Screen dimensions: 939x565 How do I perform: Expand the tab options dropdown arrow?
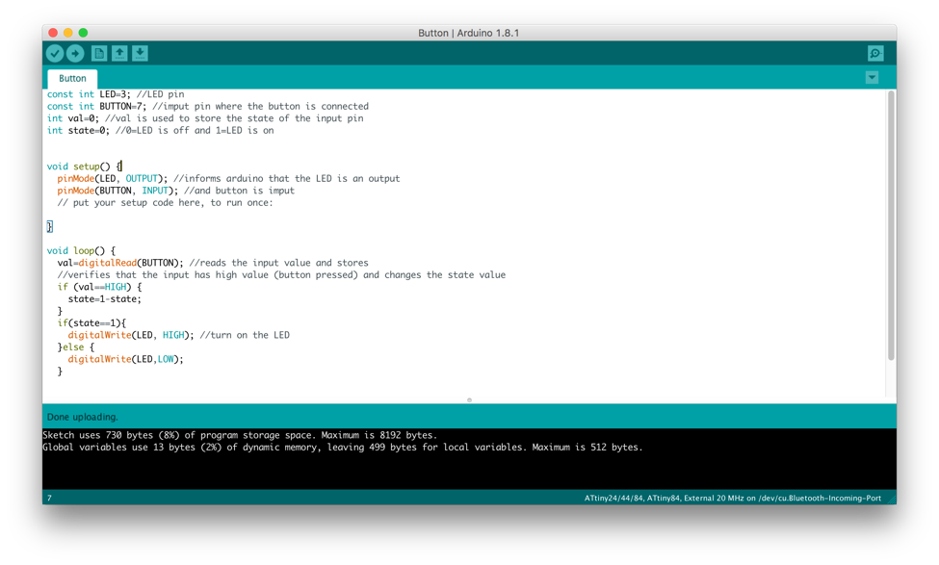tap(872, 77)
